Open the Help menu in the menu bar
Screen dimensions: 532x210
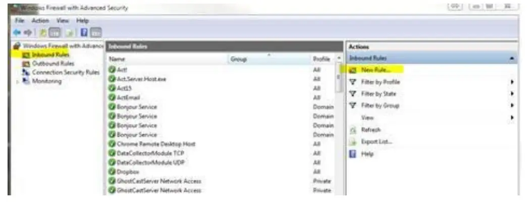[82, 21]
